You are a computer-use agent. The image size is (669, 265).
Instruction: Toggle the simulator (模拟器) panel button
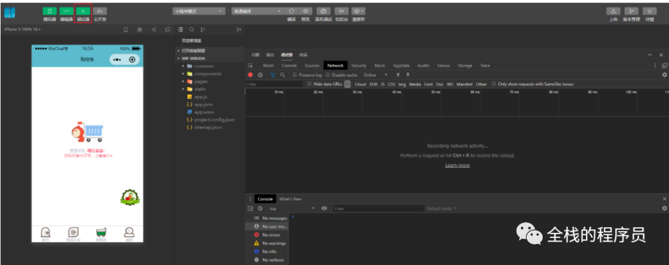click(50, 11)
